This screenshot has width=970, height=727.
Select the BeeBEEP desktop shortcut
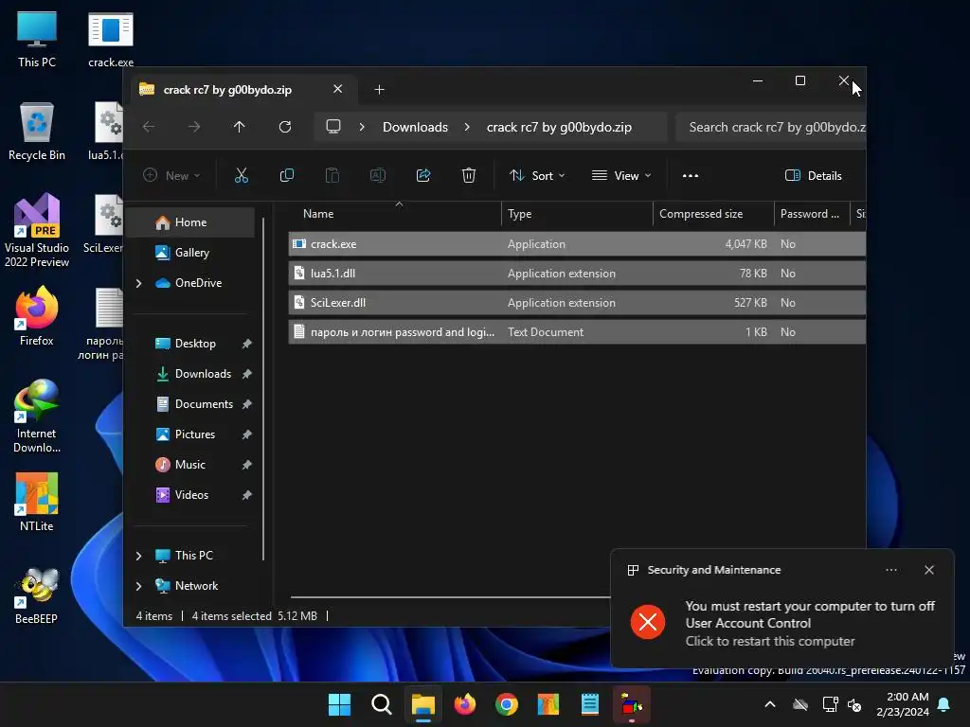[x=37, y=594]
